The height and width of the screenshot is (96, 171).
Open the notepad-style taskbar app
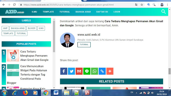[77, 93]
